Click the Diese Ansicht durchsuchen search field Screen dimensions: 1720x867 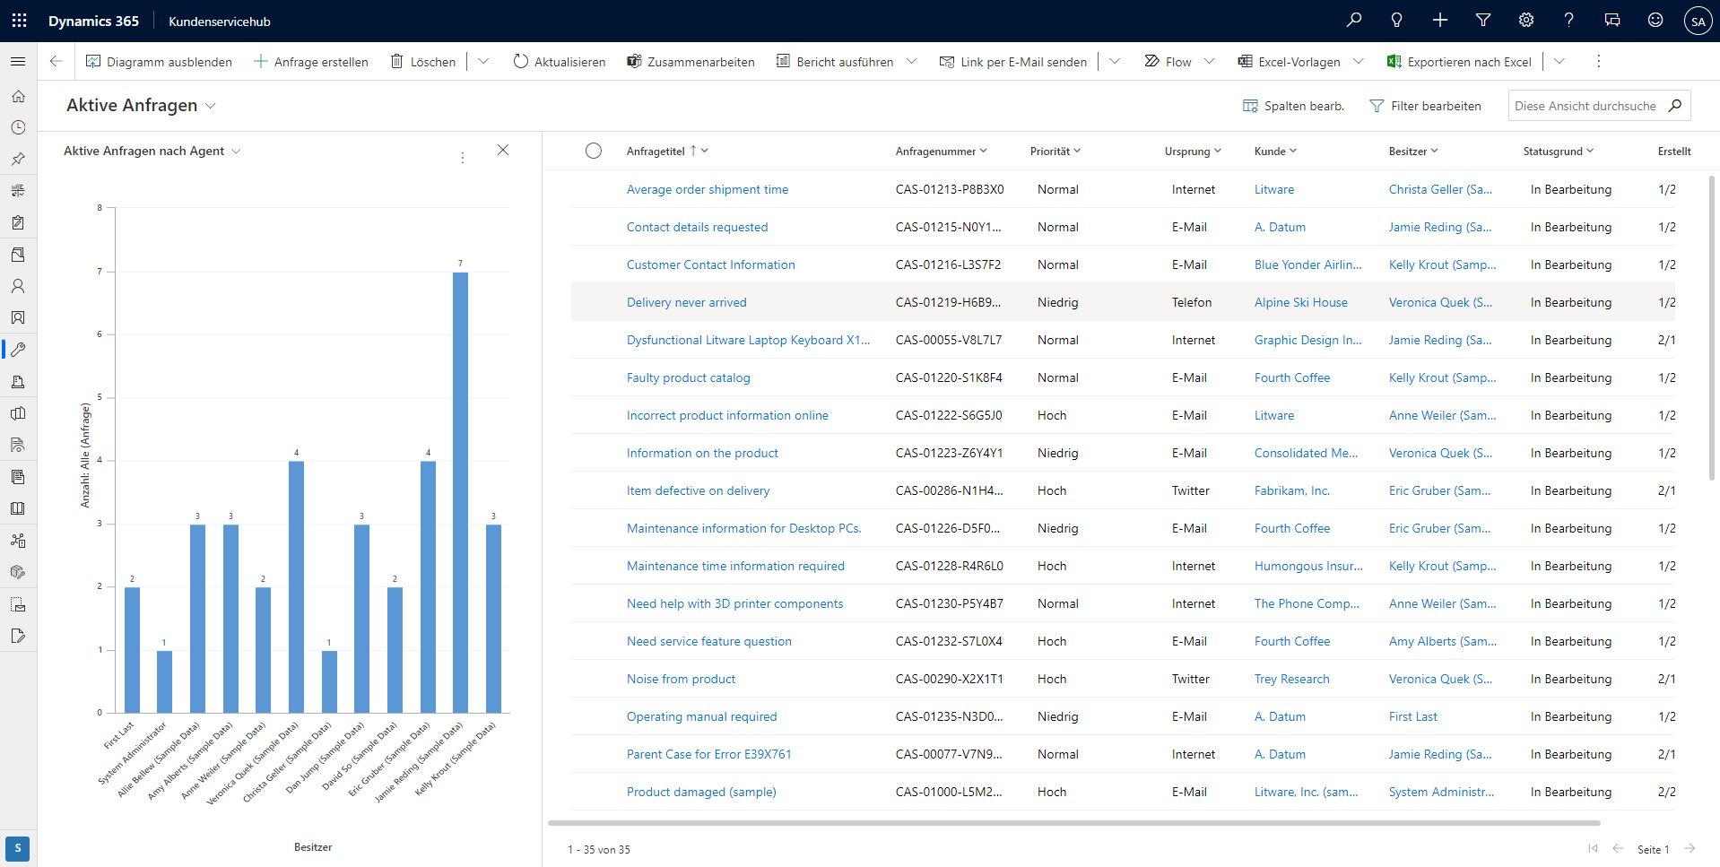click(1585, 106)
